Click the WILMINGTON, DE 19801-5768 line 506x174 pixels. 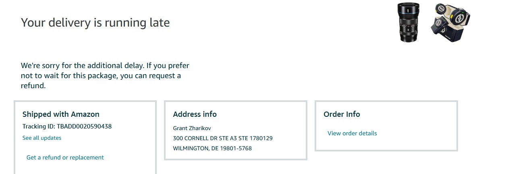(x=212, y=148)
